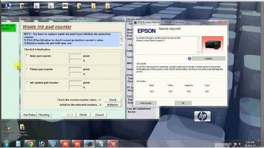Open Google Chrome from the taskbar

coord(30,144)
